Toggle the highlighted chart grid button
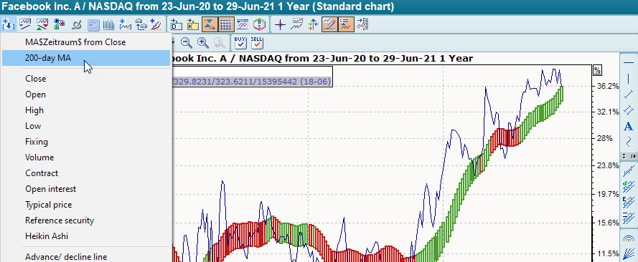Image resolution: width=638 pixels, height=262 pixels. [x=225, y=25]
